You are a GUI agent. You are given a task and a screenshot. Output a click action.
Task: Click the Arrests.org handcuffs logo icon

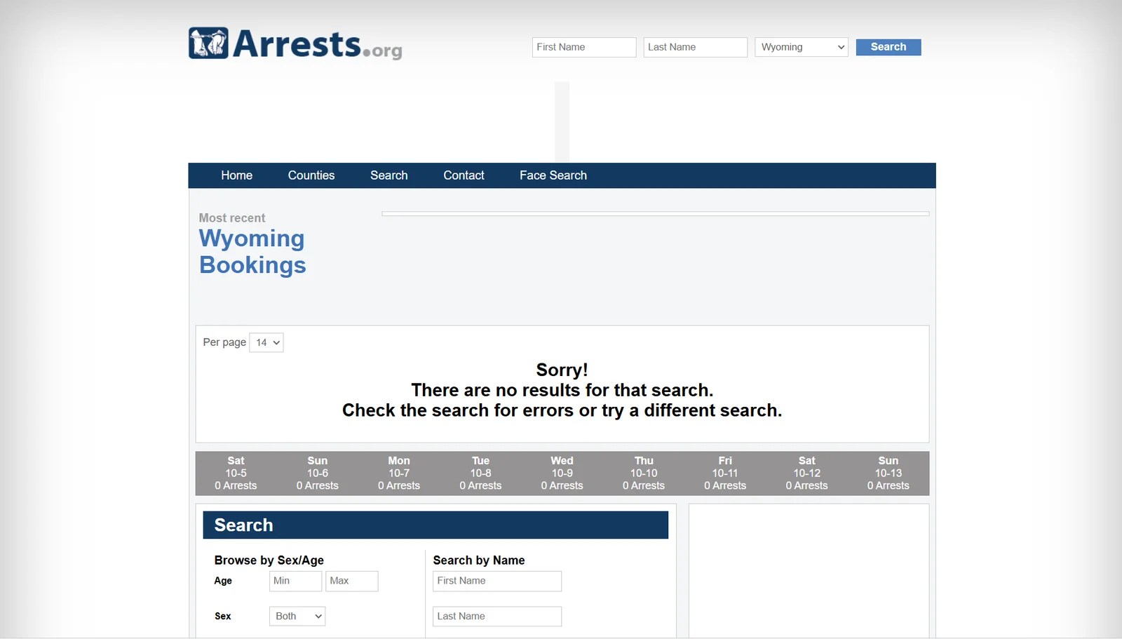(x=208, y=43)
